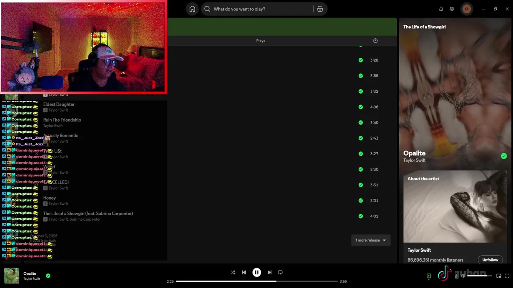Toggle saved check on the 3:27 track

coord(361,154)
